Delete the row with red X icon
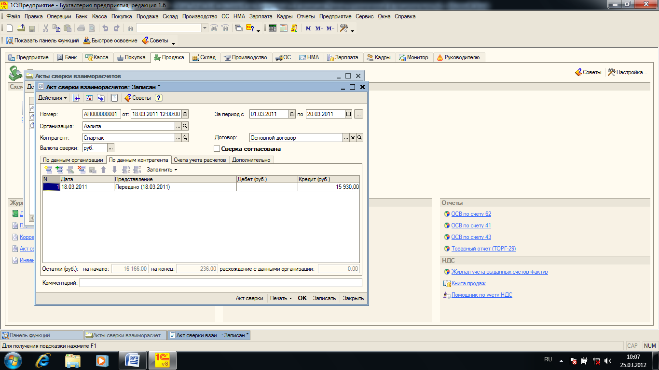 82,170
